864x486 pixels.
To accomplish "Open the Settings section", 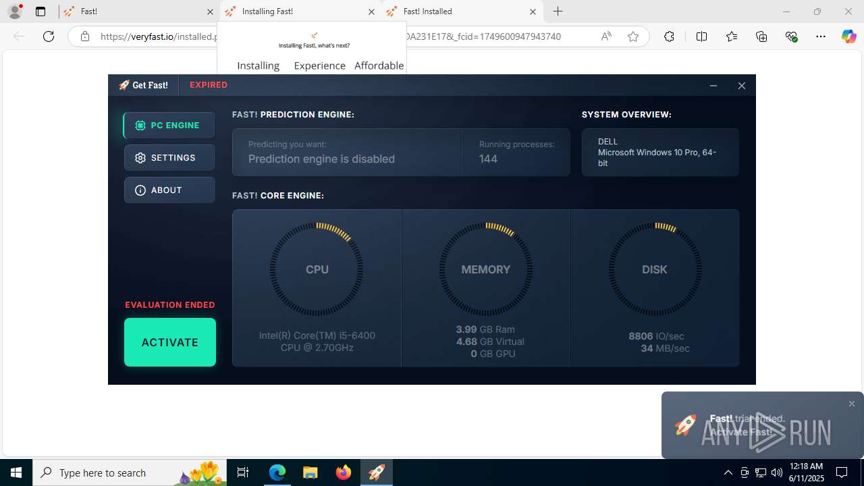I will [x=169, y=158].
